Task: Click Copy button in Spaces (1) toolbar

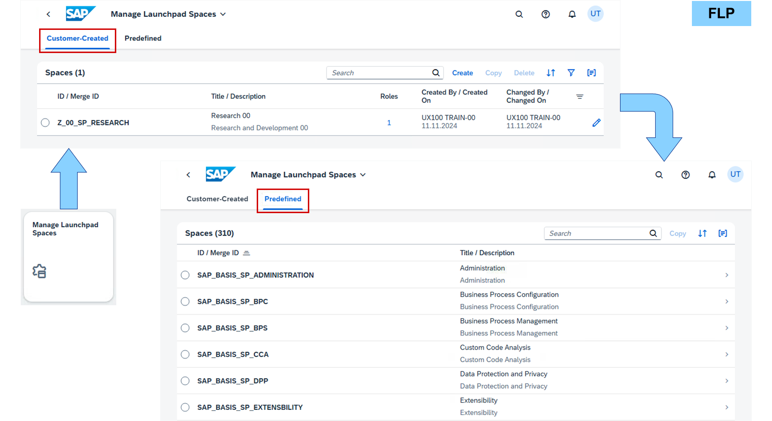Action: tap(494, 73)
